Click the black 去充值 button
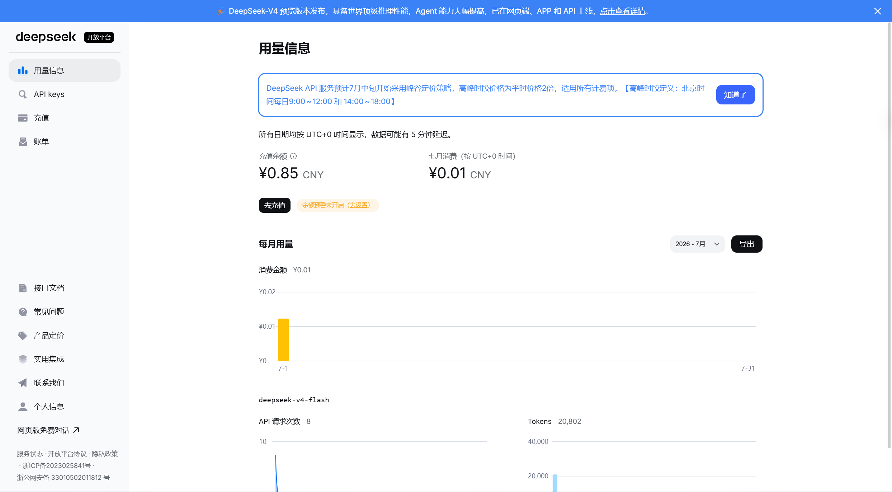The width and height of the screenshot is (892, 492). click(x=275, y=205)
